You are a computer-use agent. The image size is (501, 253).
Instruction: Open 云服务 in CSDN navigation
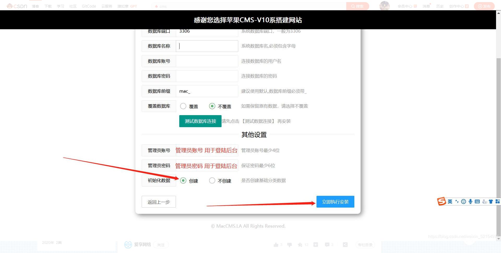tap(107, 6)
